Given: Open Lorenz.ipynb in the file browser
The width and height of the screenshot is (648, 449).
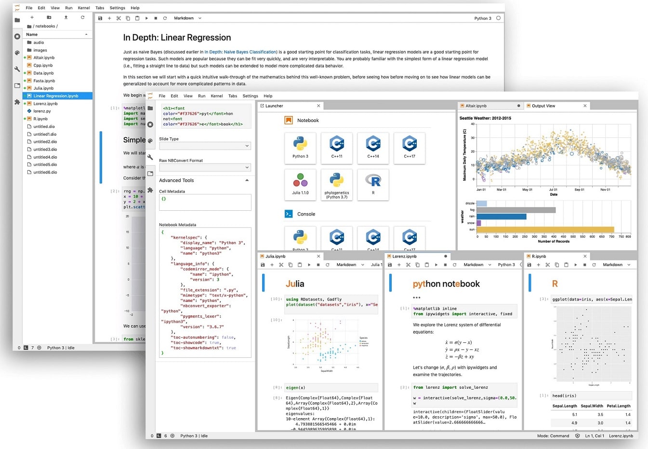Looking at the screenshot, I should click(45, 104).
